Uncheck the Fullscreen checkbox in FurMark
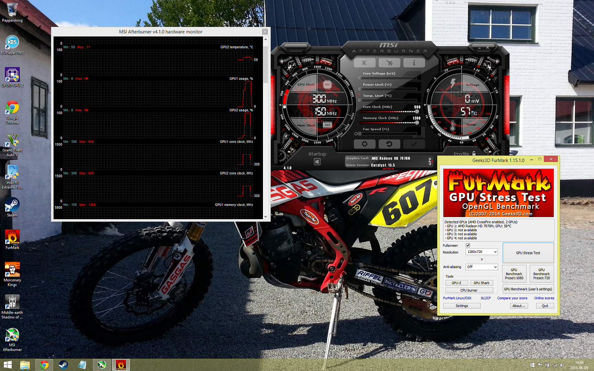The image size is (594, 371). coord(468,245)
